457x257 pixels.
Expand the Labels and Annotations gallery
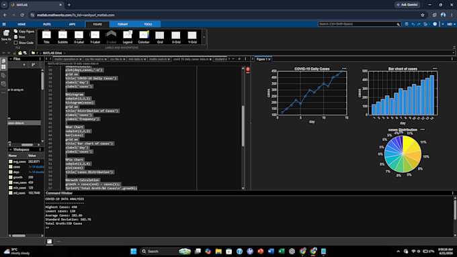[x=204, y=37]
